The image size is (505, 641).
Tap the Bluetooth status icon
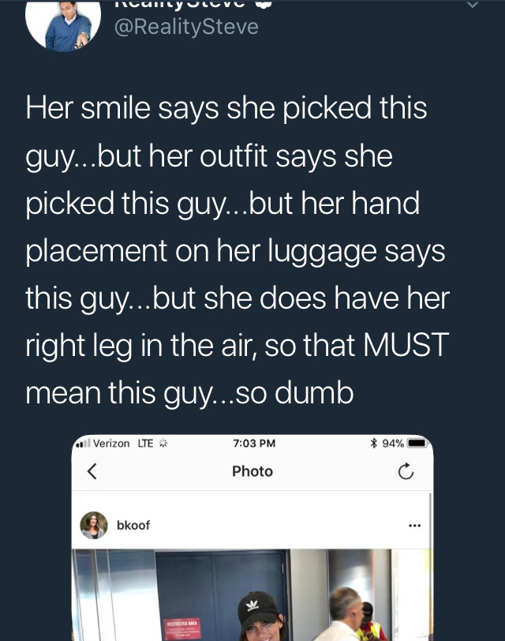[x=372, y=443]
